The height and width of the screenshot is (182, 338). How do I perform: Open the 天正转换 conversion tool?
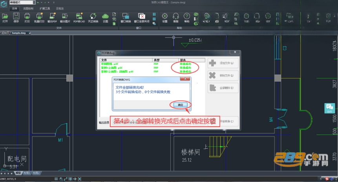[x=93, y=17]
